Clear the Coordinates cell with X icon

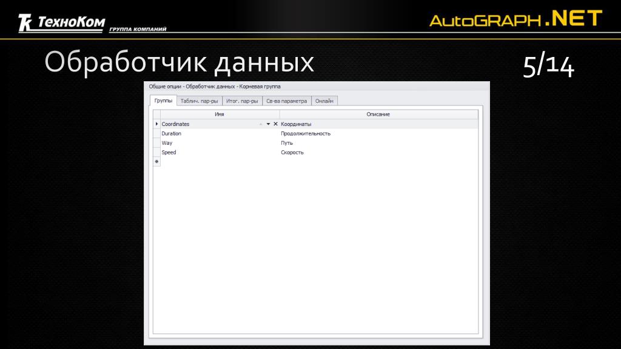click(276, 124)
